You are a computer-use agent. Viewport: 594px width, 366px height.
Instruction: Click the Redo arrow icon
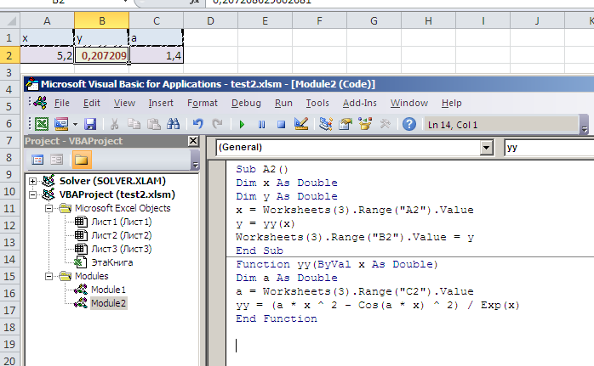218,124
